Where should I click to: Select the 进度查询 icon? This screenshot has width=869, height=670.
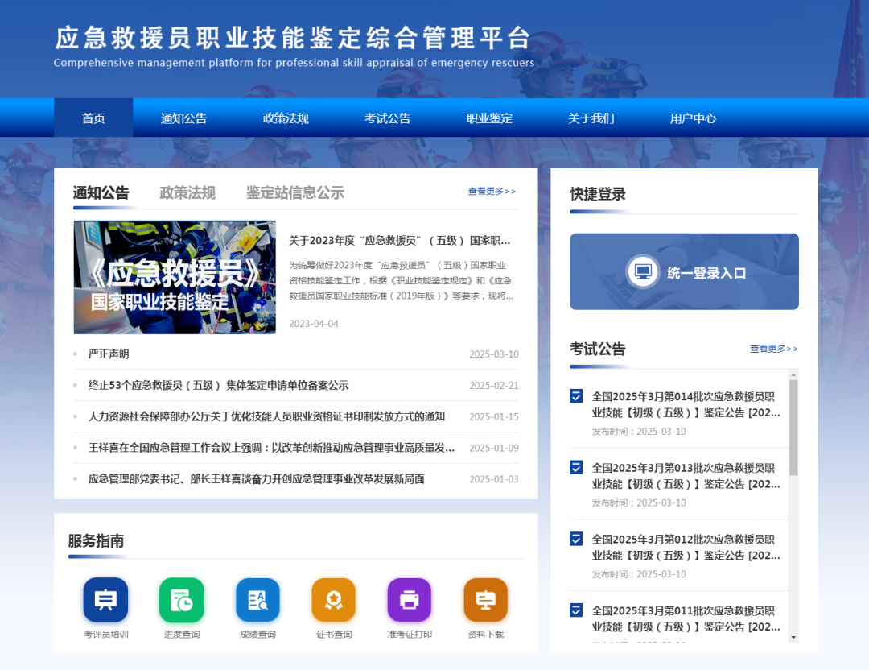(181, 599)
